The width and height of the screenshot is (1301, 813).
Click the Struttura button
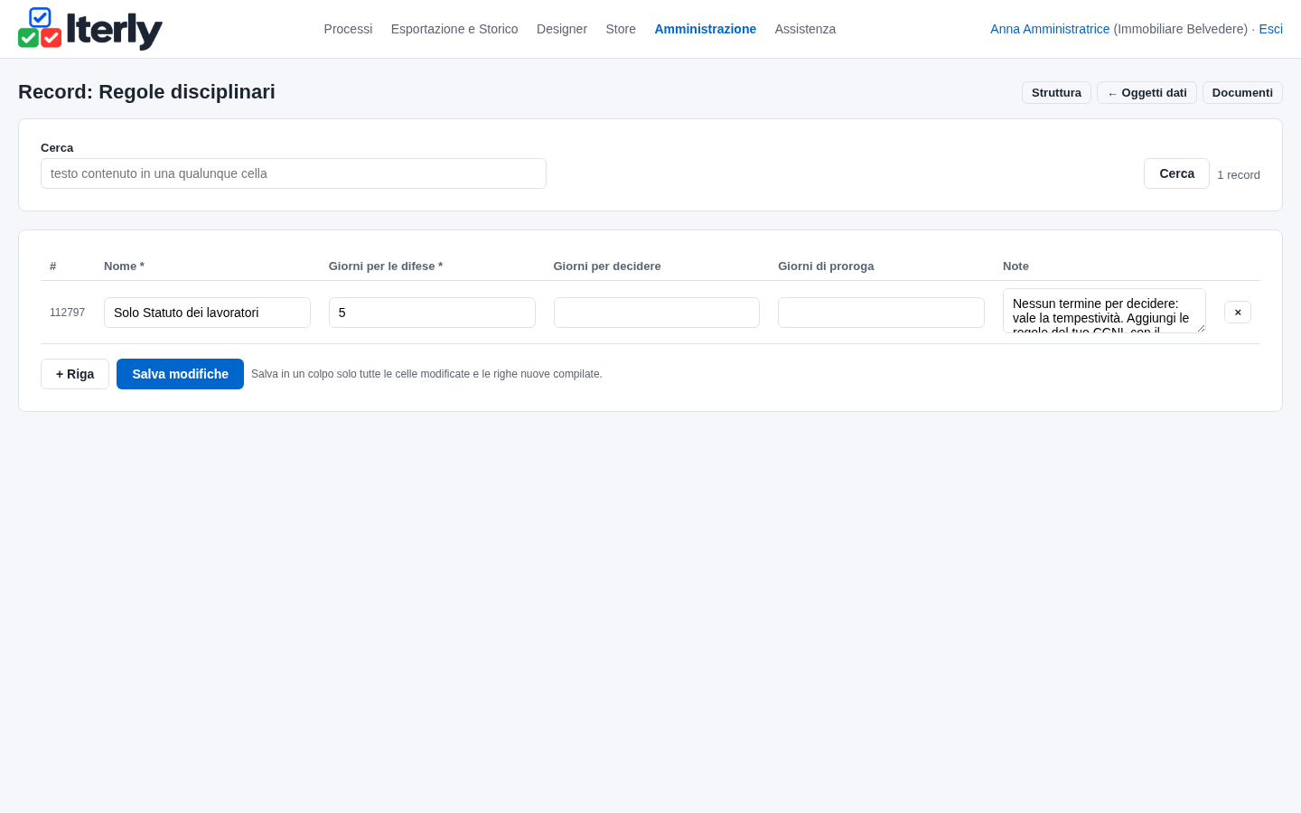tap(1056, 93)
